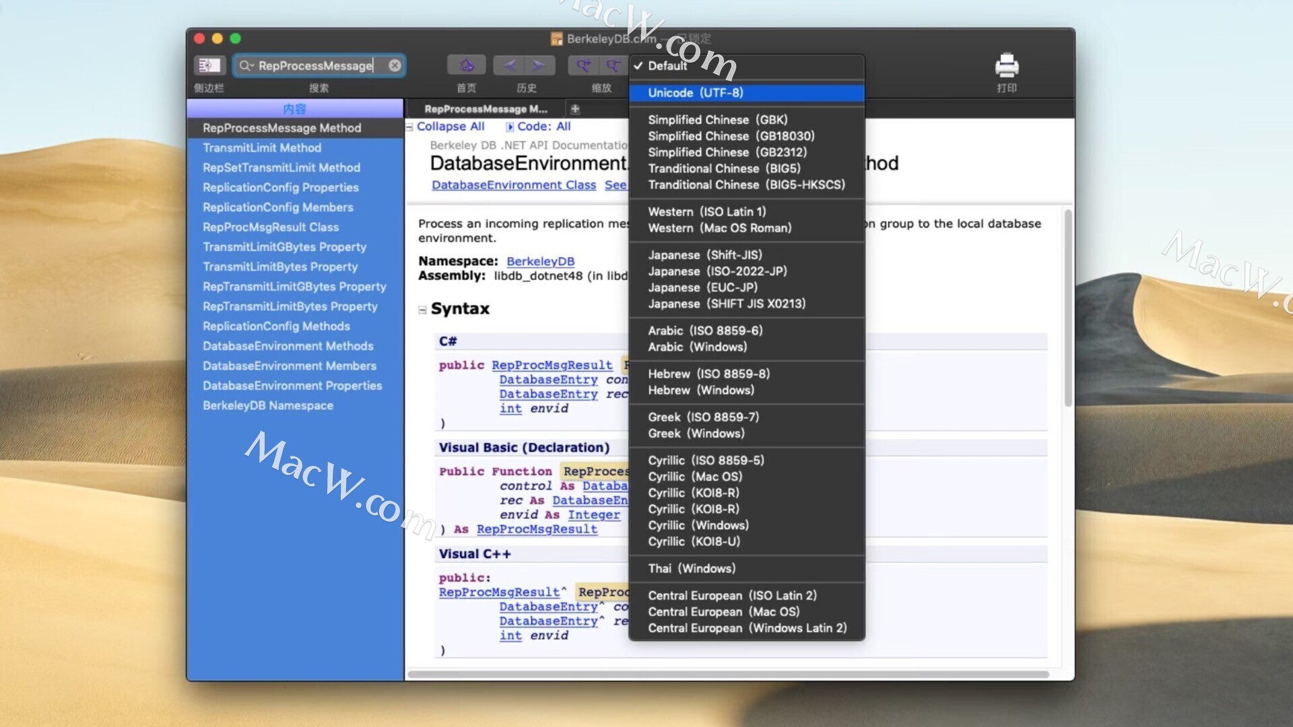
Task: Choose Simplified Chinese (GB18030) encoding
Action: pyautogui.click(x=747, y=136)
